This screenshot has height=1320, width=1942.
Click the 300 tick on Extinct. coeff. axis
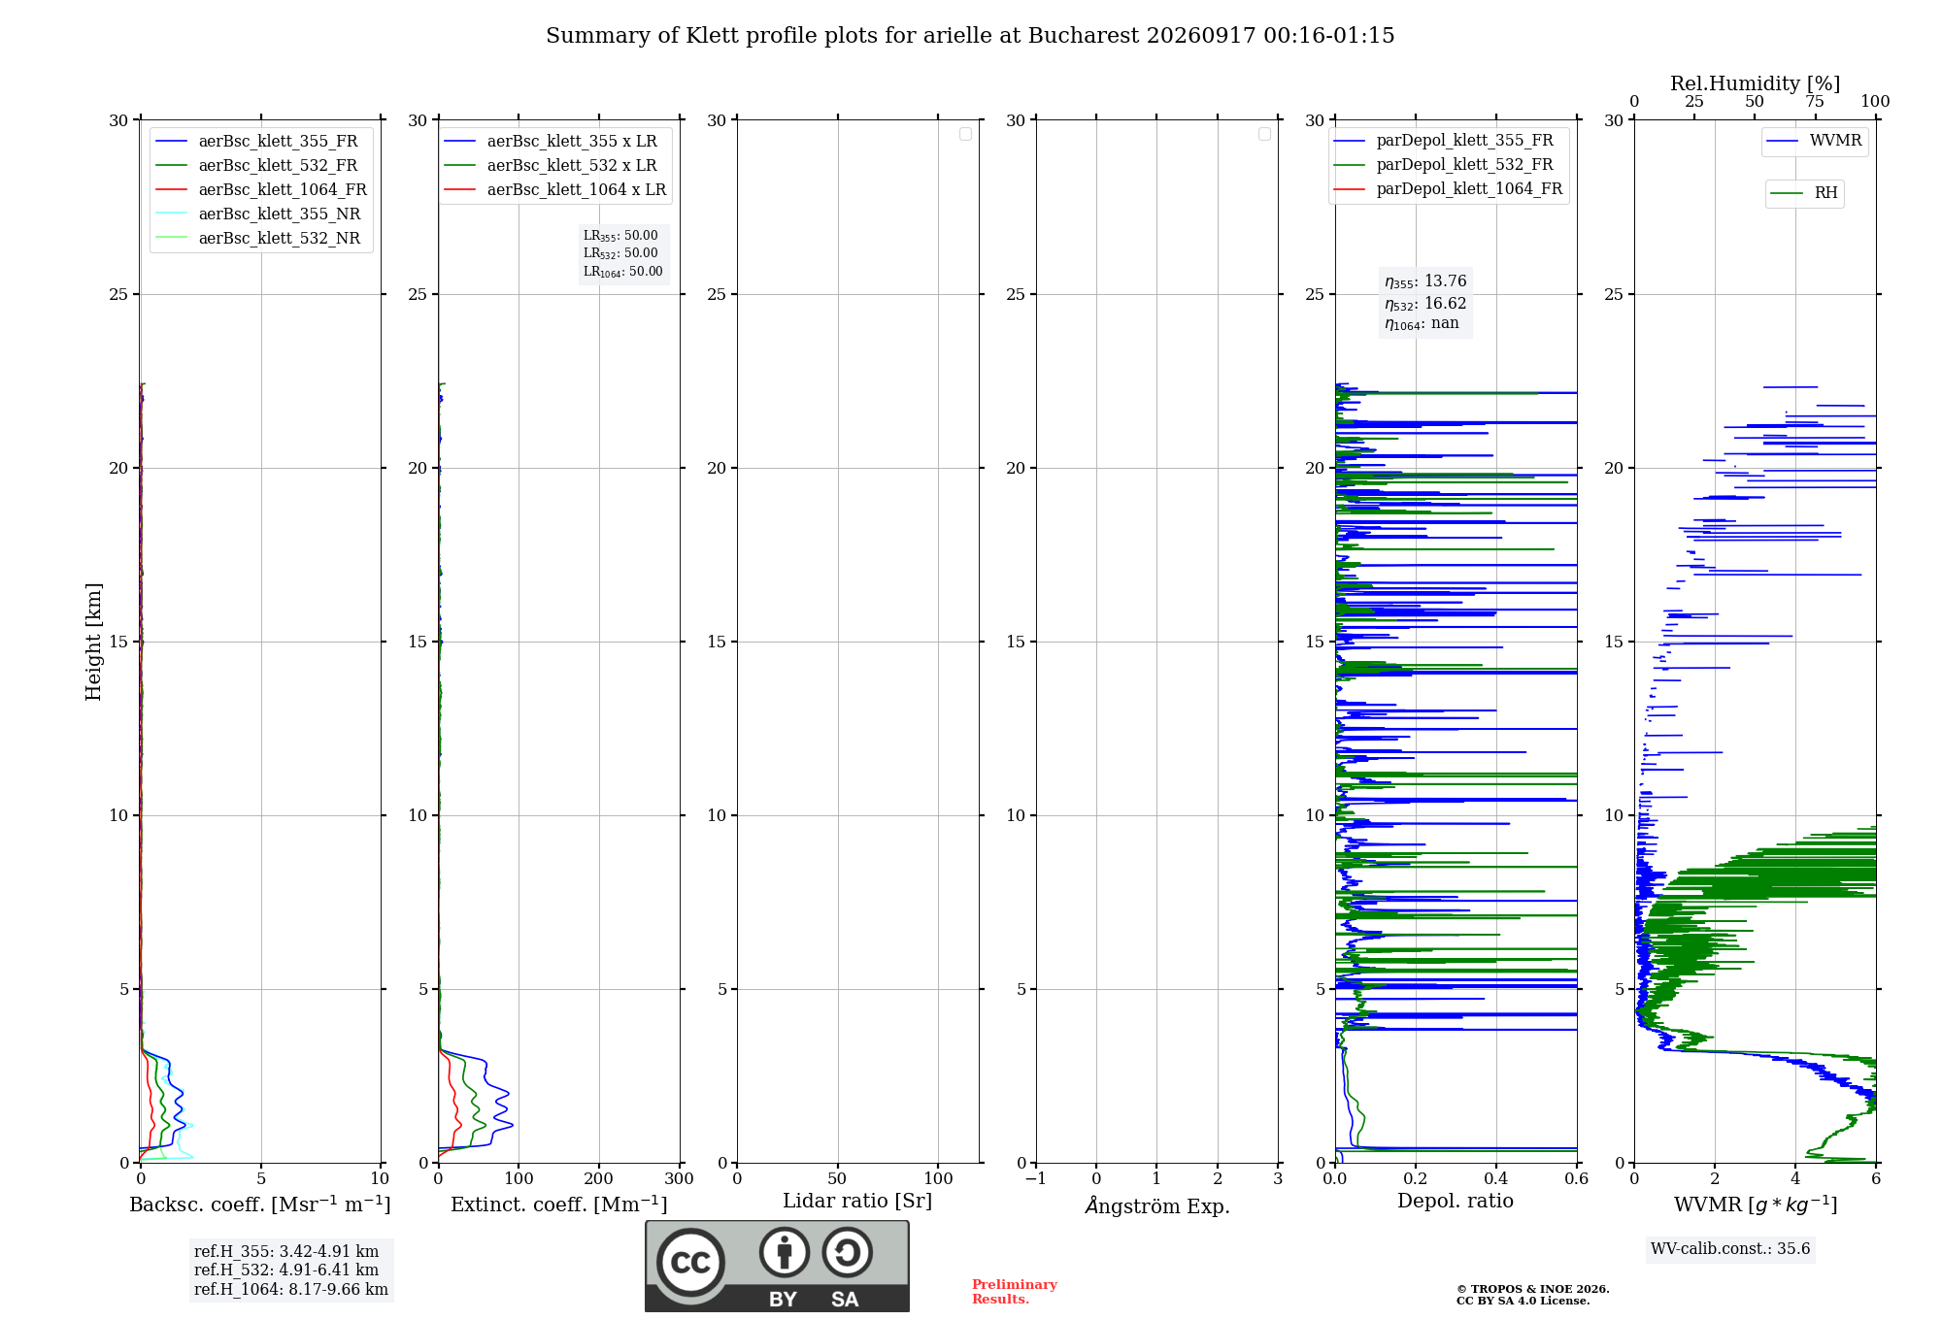(680, 1178)
